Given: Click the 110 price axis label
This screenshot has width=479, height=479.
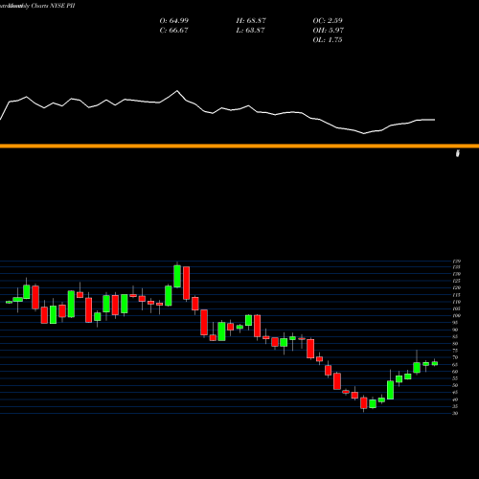Looking at the screenshot, I should pos(457,302).
